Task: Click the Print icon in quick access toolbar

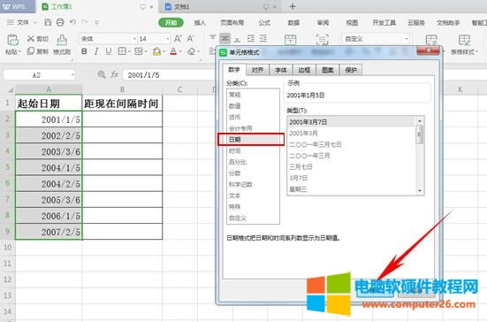Action: [x=60, y=22]
